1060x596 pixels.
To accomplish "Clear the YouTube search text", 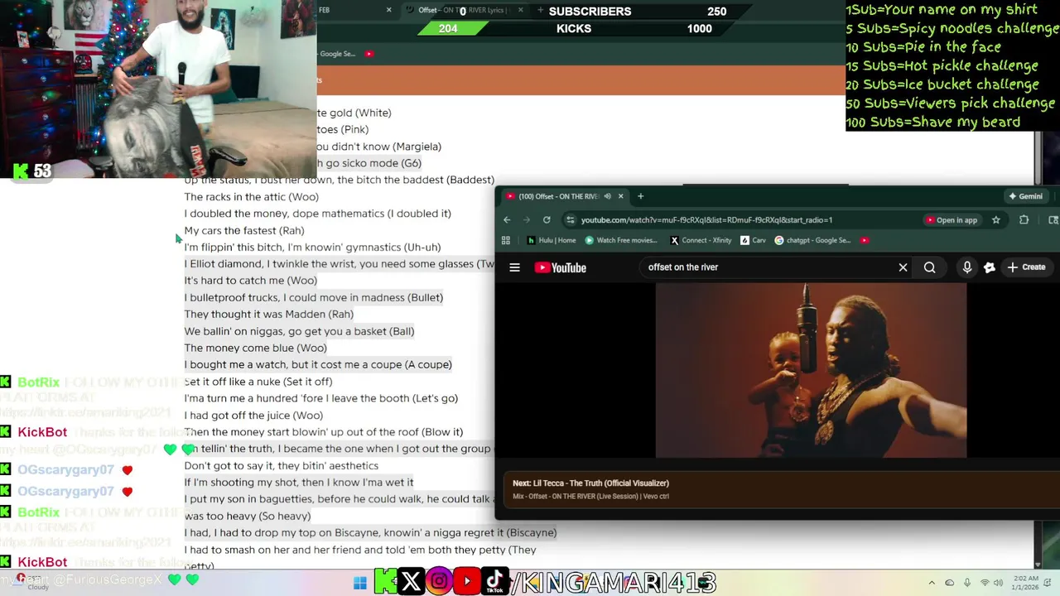I will (903, 267).
